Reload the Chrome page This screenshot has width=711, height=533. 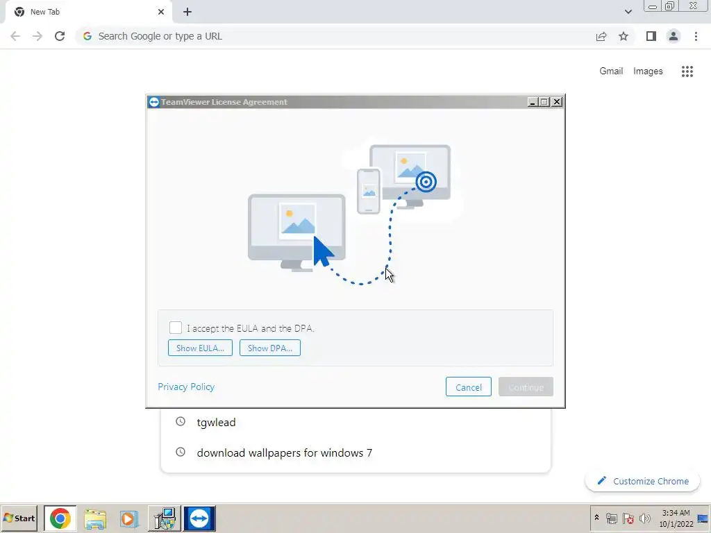(60, 36)
